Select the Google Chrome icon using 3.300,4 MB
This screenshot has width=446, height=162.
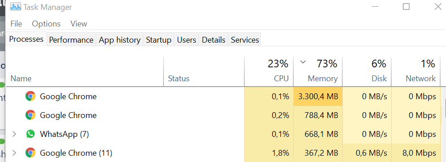tap(31, 96)
